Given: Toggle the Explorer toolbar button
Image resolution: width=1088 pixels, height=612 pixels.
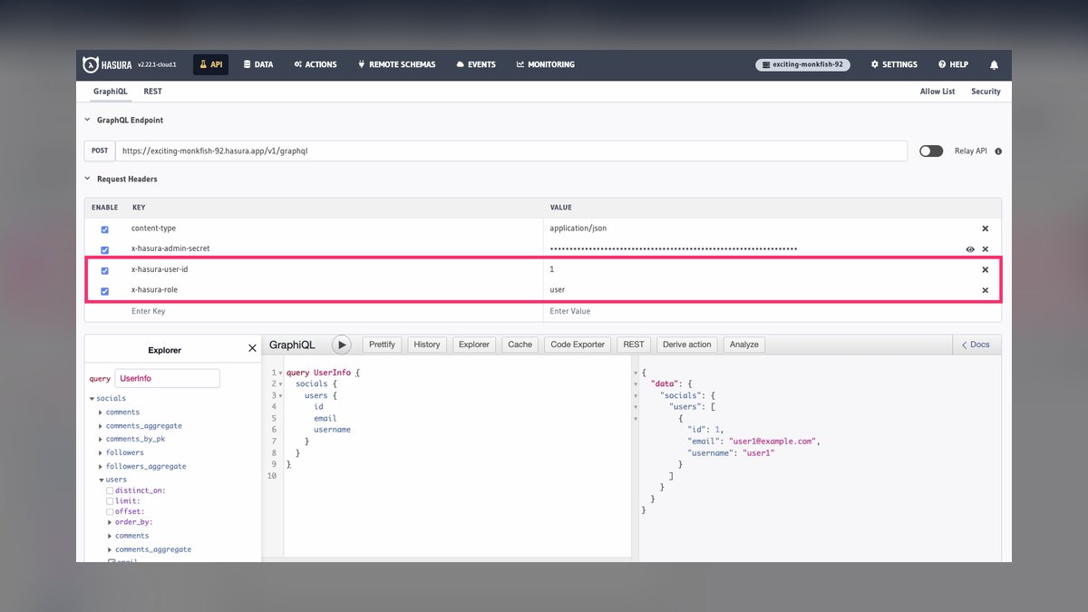Looking at the screenshot, I should coord(473,345).
